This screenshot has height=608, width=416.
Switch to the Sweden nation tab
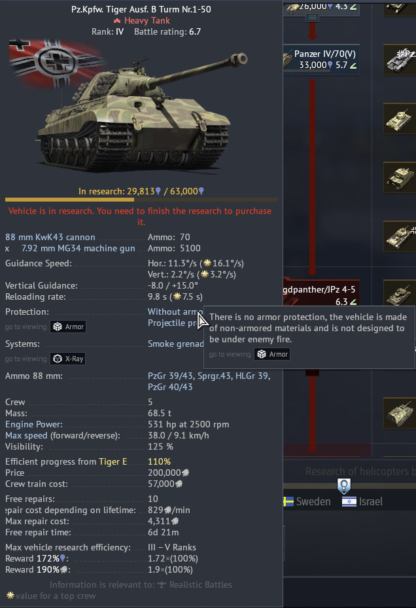307,501
